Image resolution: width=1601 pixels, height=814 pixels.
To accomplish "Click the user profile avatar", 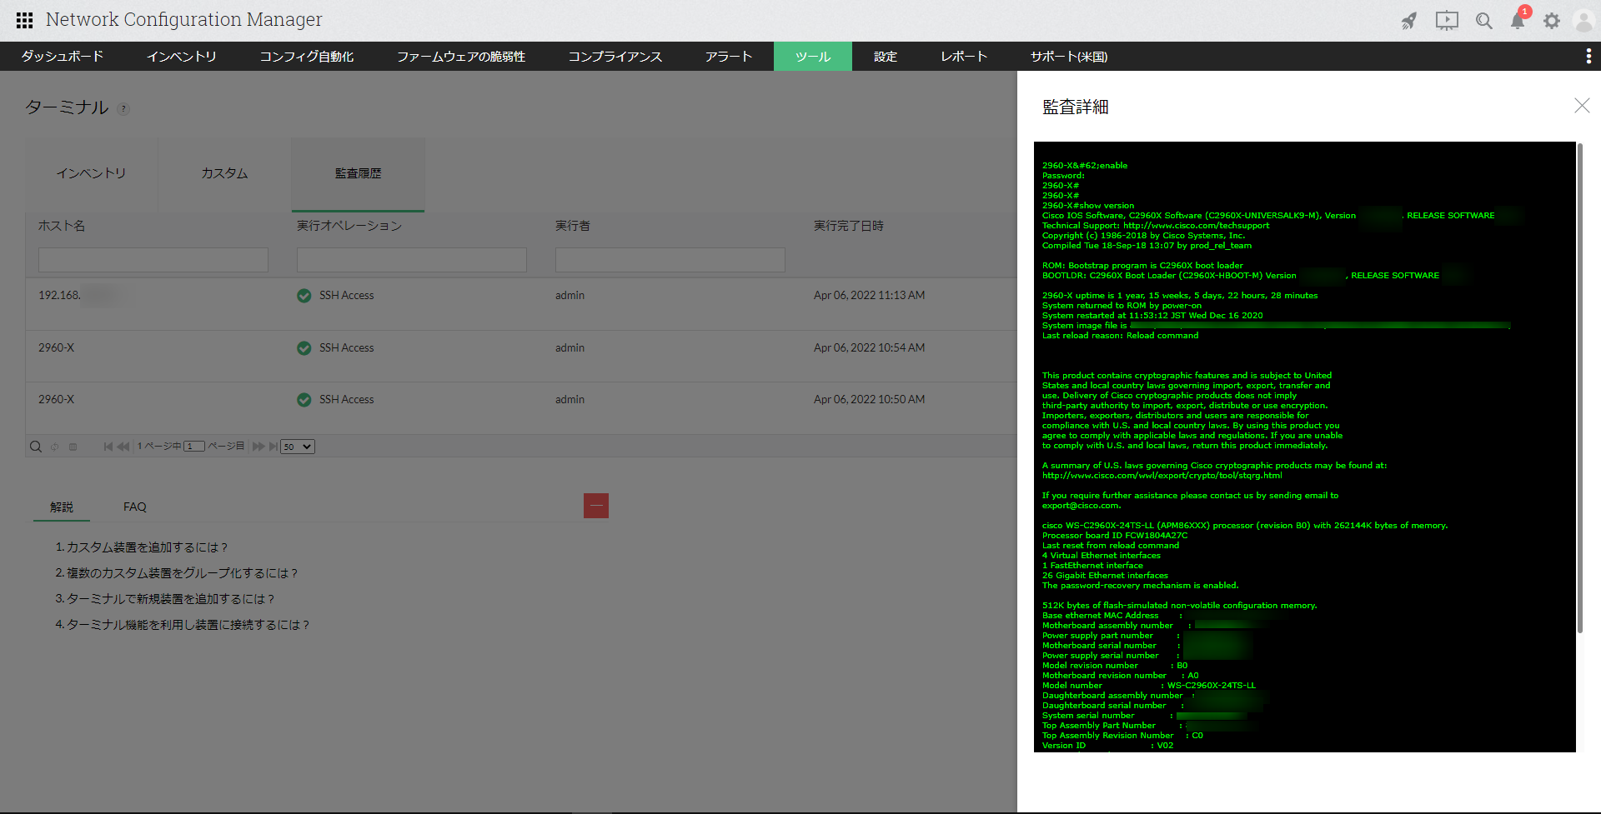I will (x=1583, y=21).
